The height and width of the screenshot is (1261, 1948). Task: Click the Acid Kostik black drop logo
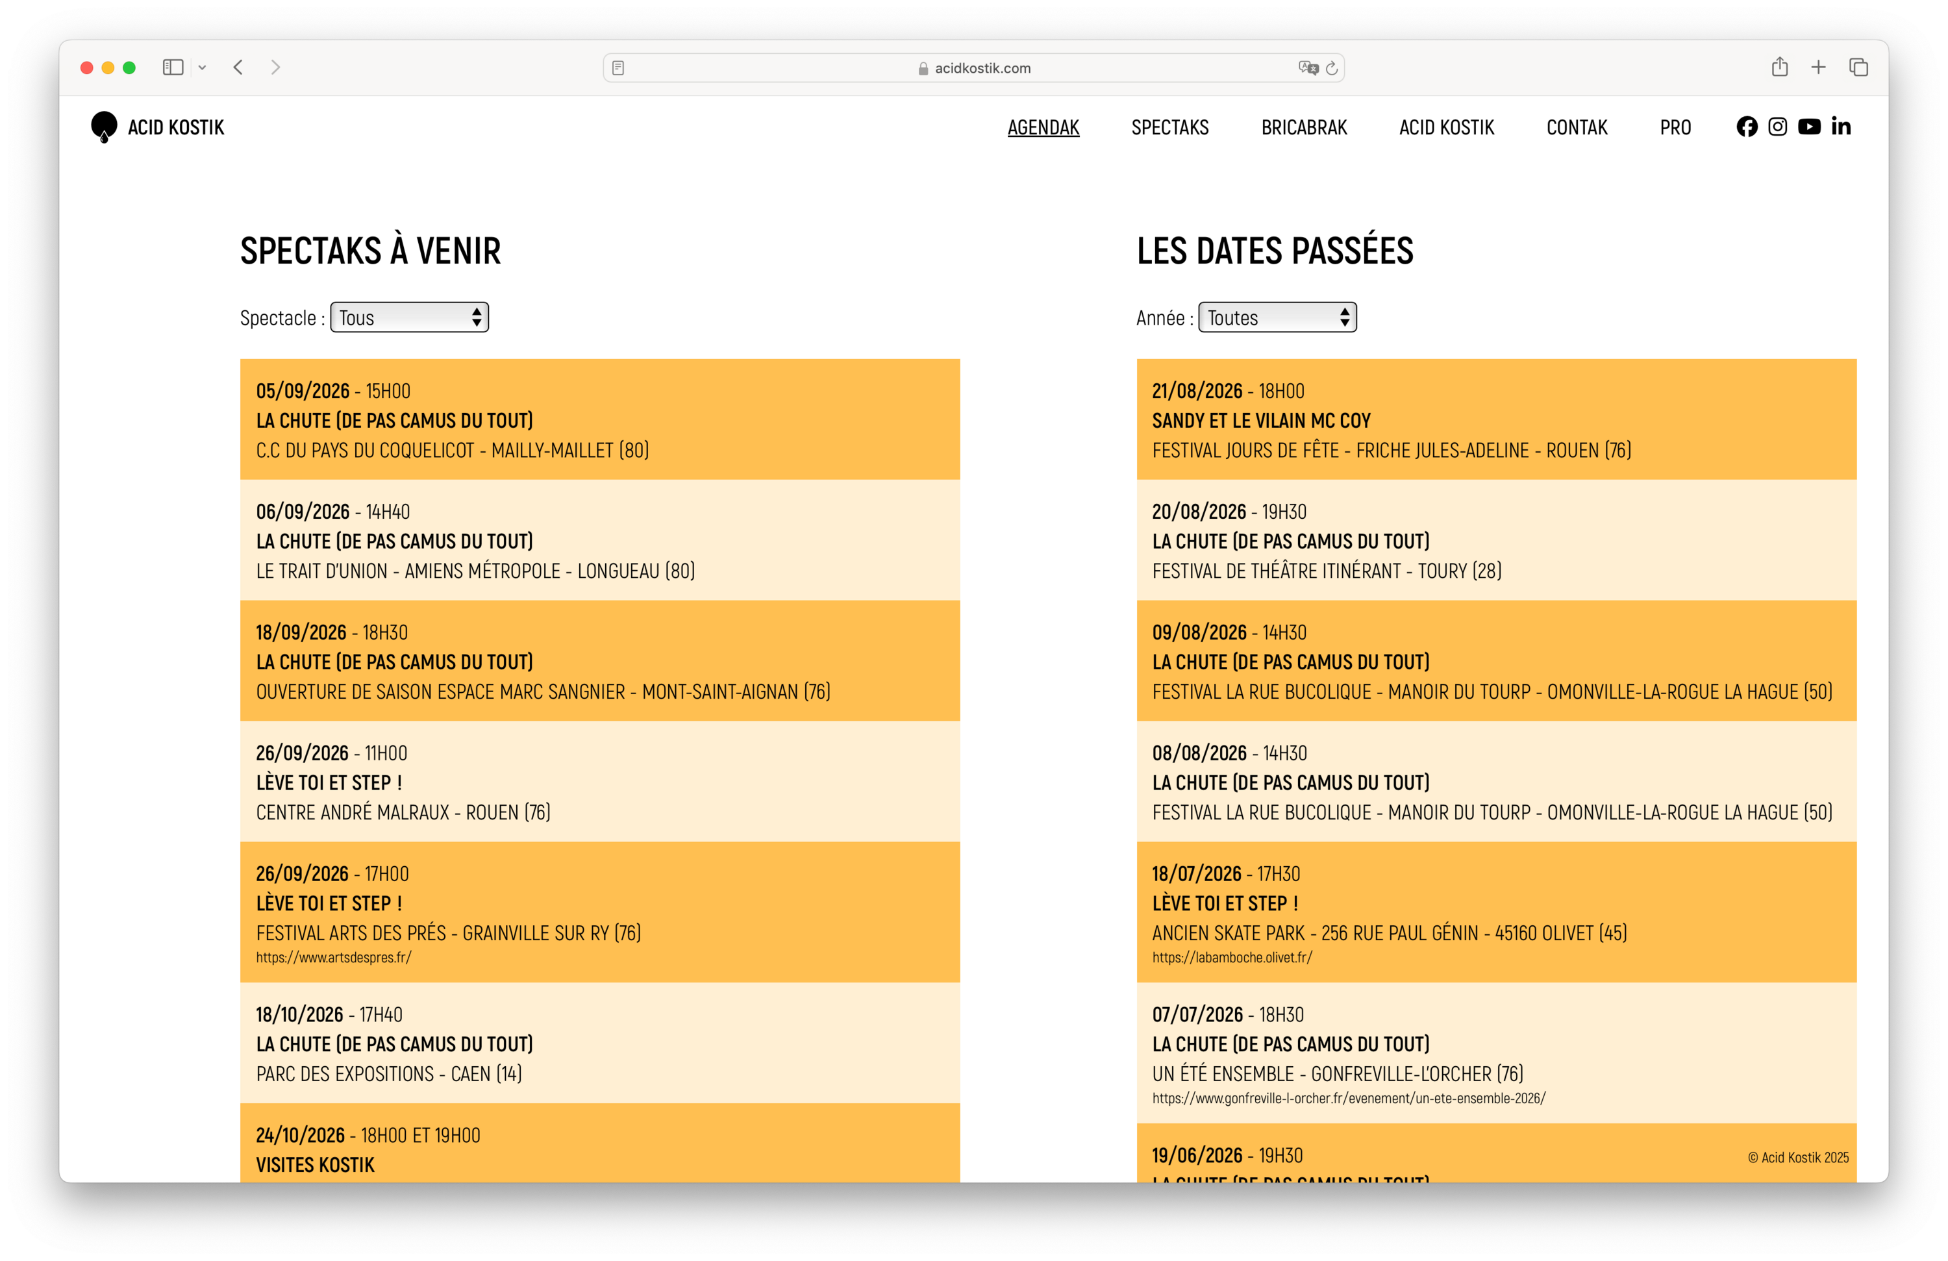[104, 127]
